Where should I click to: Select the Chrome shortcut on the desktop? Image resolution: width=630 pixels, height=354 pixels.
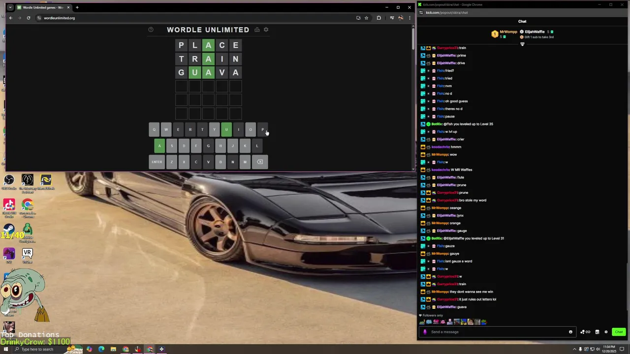[27, 208]
